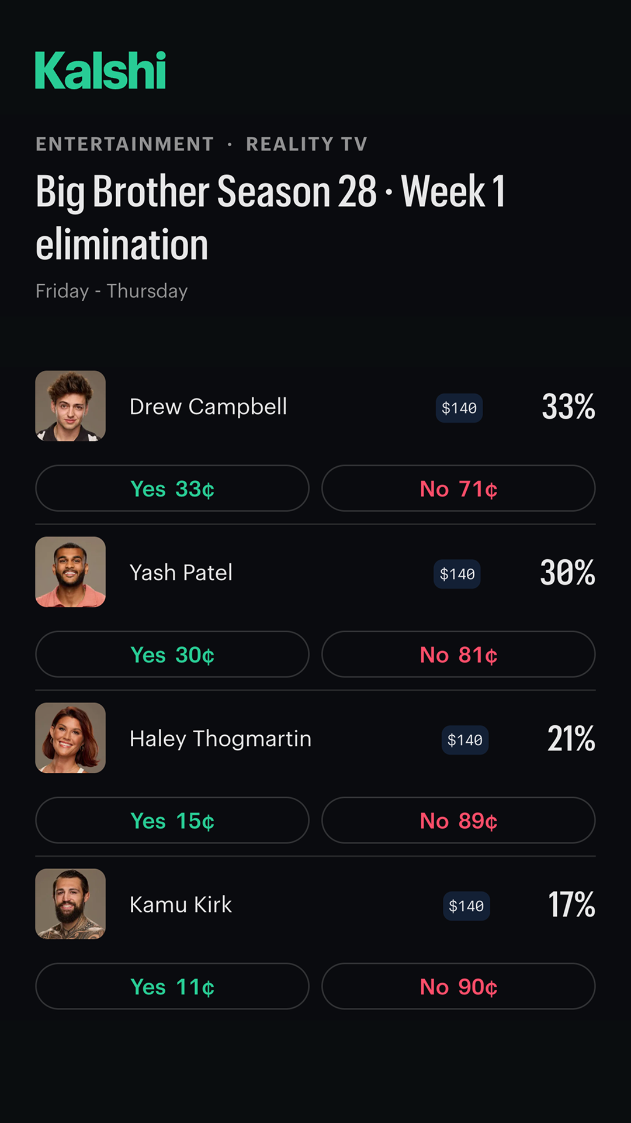Tap No 90¢ for Kamu Kirk
Image resolution: width=631 pixels, height=1123 pixels.
(x=459, y=987)
